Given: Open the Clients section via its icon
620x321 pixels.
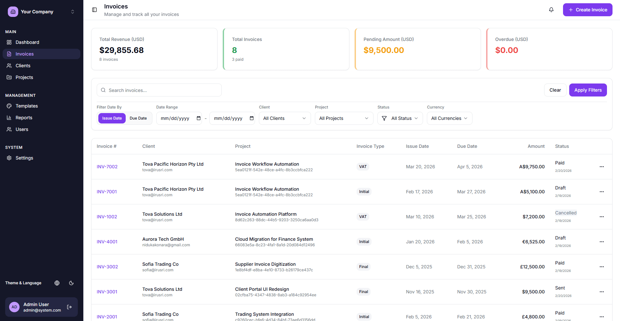Looking at the screenshot, I should [x=9, y=66].
